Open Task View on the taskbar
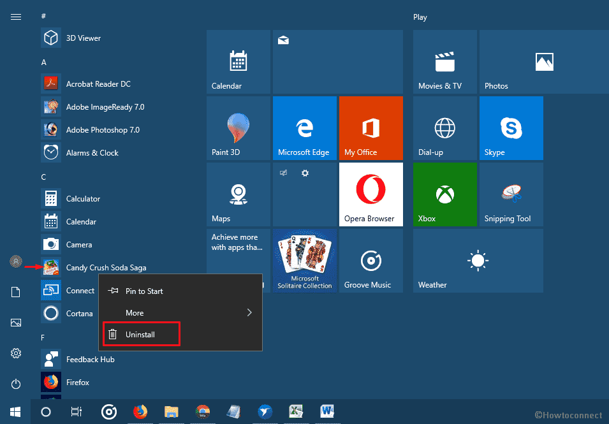The height and width of the screenshot is (424, 609). click(77, 412)
